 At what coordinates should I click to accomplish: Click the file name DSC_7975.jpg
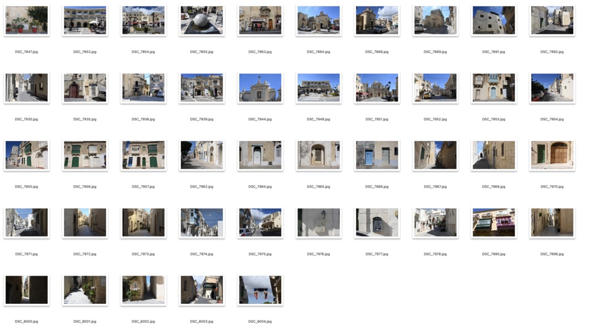pos(260,254)
